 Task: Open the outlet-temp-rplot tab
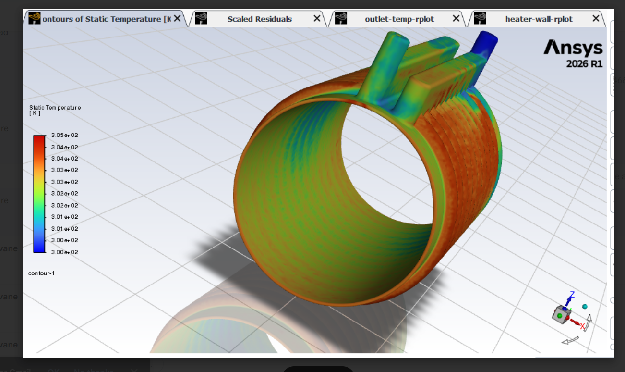pos(399,19)
